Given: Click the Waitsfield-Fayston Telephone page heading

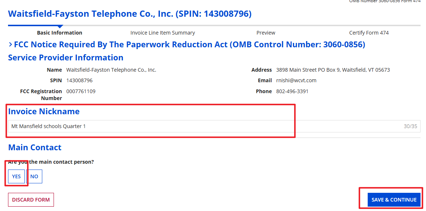Looking at the screenshot, I should (130, 14).
